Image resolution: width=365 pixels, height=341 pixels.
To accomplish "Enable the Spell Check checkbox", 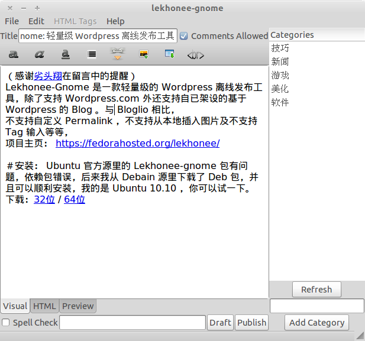I will point(5,323).
